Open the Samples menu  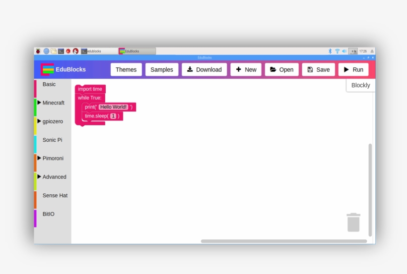(x=162, y=69)
